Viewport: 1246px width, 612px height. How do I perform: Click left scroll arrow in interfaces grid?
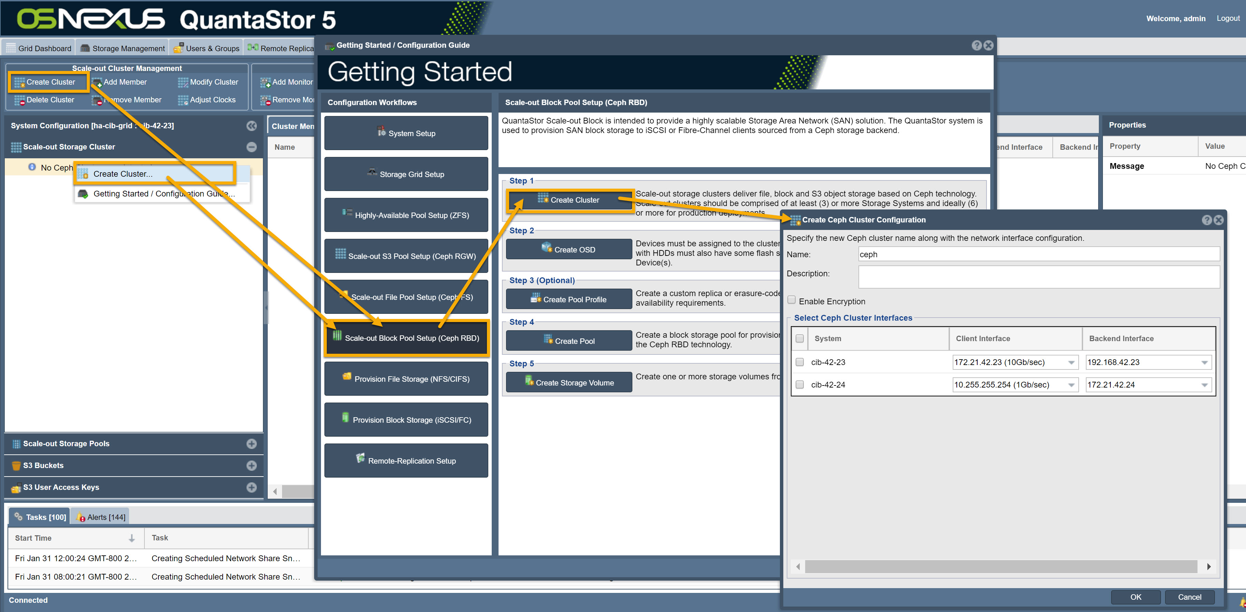click(798, 567)
